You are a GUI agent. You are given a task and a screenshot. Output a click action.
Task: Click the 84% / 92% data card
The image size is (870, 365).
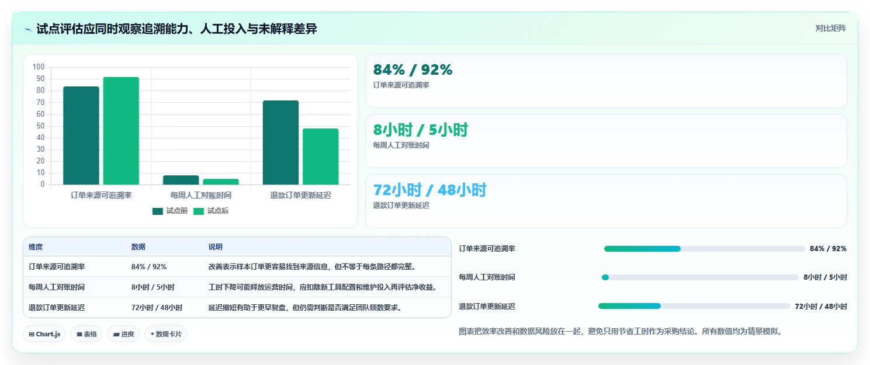point(606,81)
